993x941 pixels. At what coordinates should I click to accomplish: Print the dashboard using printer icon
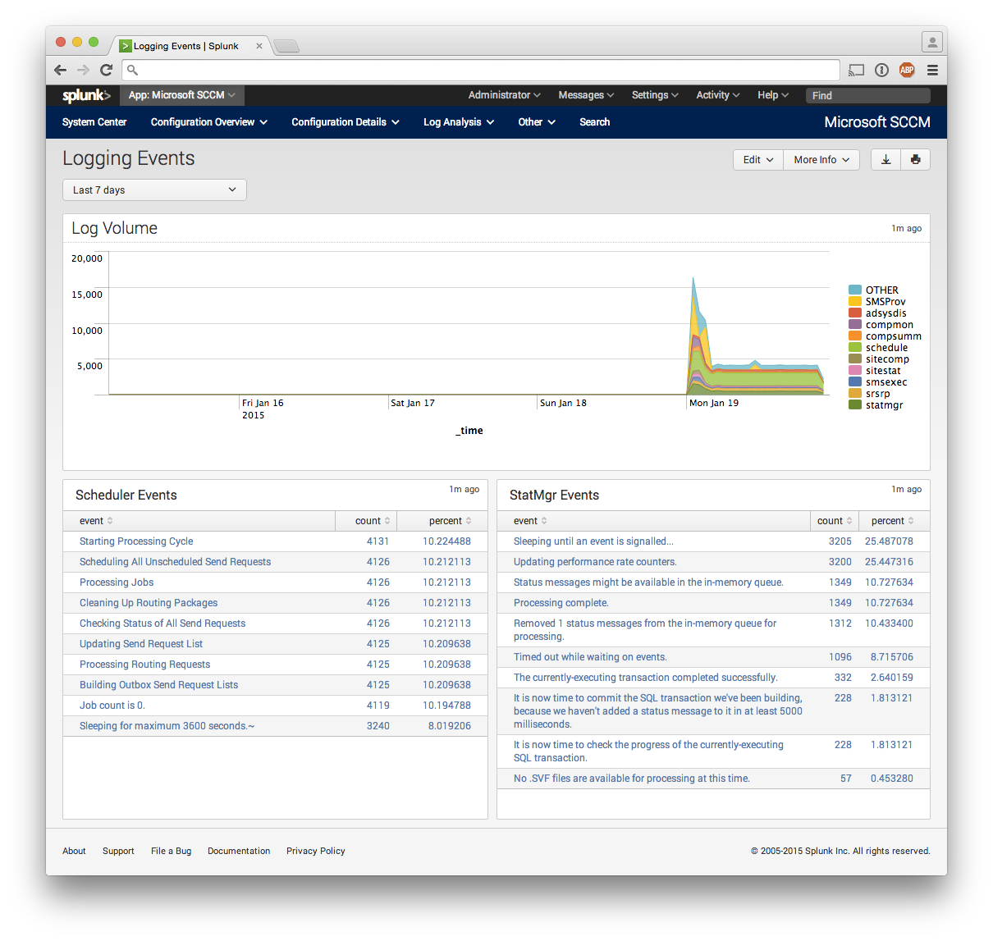915,159
